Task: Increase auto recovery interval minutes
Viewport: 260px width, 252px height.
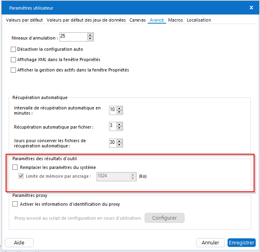Action: point(119,107)
